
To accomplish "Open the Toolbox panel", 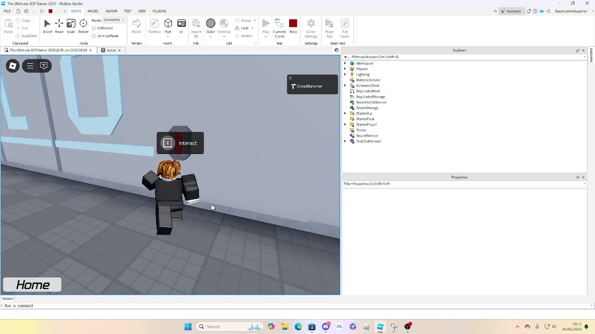I will (x=154, y=26).
